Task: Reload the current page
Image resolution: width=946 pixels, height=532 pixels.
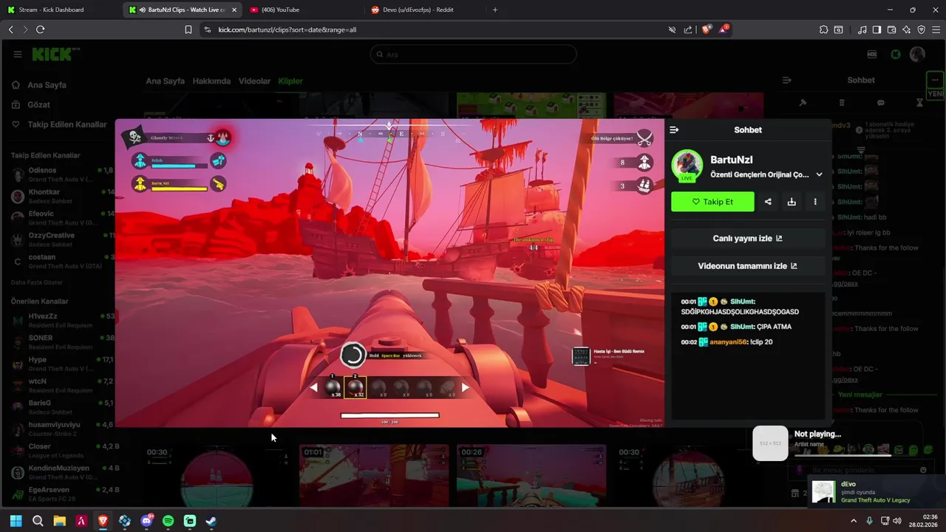Action: click(40, 30)
